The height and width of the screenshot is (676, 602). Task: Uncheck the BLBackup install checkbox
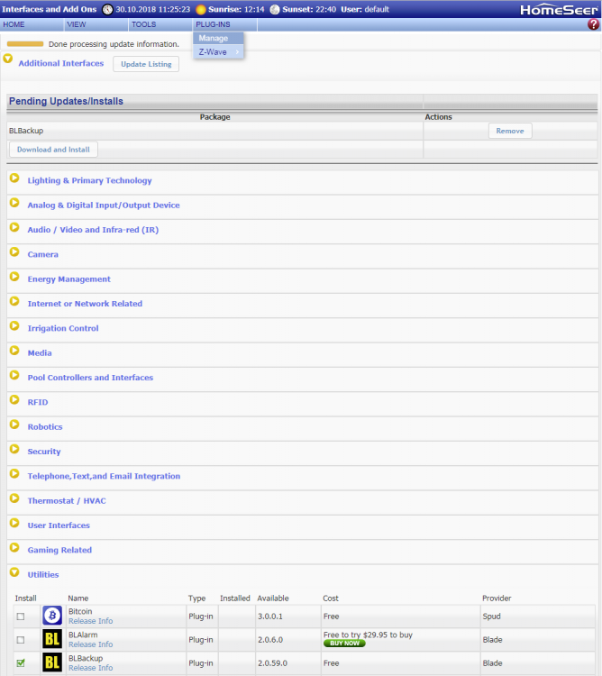[x=21, y=663]
